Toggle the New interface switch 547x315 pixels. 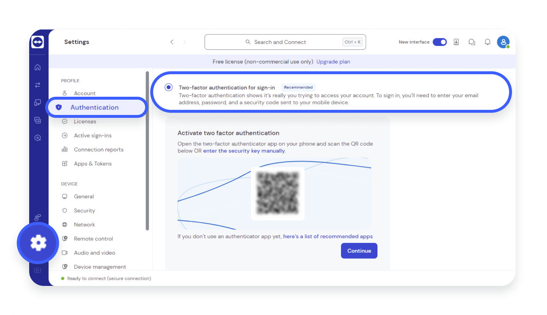(x=440, y=42)
